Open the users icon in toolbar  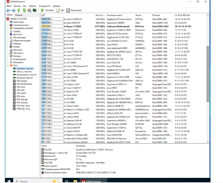[x=29, y=10]
